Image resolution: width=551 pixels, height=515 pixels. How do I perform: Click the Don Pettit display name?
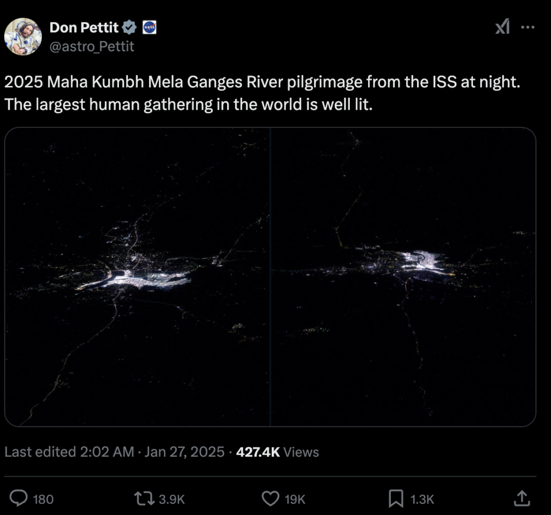(84, 27)
